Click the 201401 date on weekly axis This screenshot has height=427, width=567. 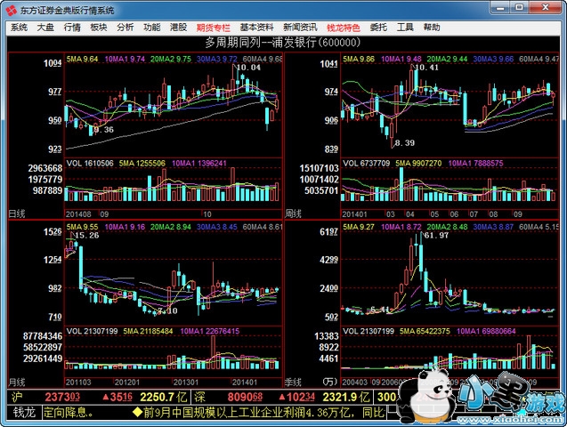[x=355, y=214]
